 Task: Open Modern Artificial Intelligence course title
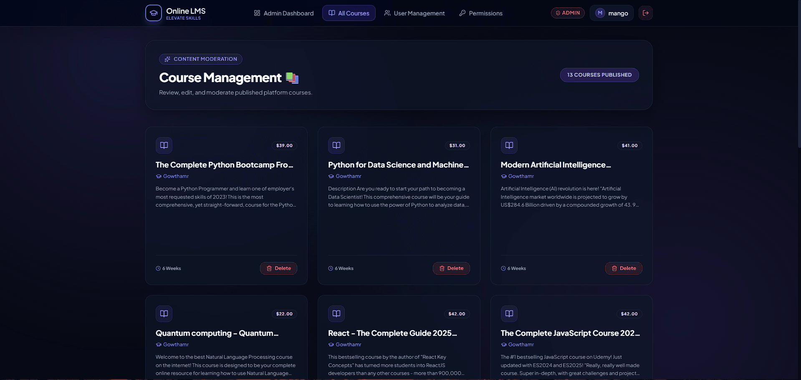pyautogui.click(x=556, y=165)
